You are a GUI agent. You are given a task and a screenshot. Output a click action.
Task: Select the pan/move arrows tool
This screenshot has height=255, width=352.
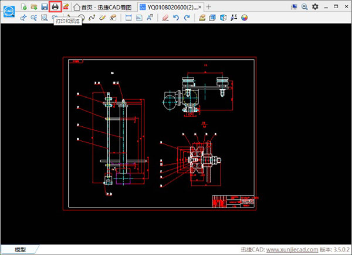pyautogui.click(x=24, y=18)
